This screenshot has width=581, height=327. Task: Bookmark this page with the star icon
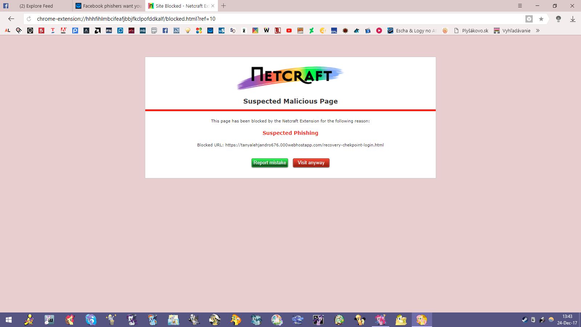pos(541,19)
